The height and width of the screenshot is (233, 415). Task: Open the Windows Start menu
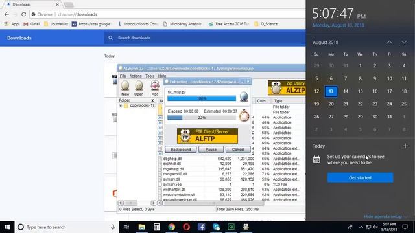click(x=7, y=227)
